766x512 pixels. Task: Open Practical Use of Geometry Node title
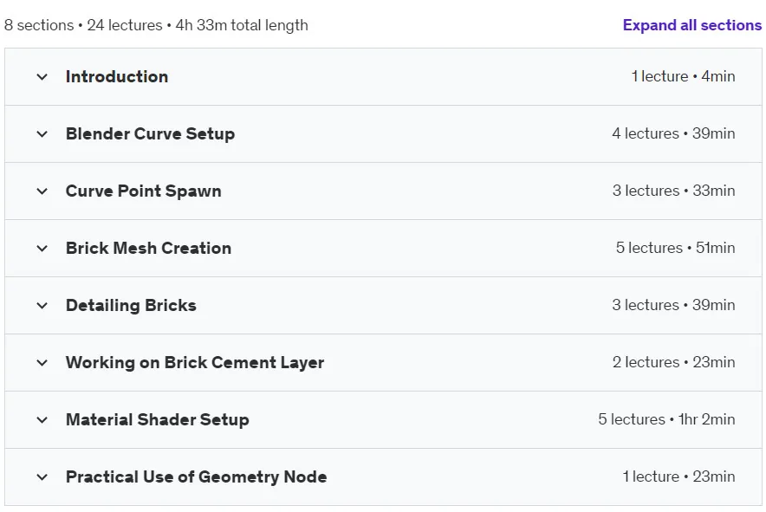pyautogui.click(x=197, y=476)
